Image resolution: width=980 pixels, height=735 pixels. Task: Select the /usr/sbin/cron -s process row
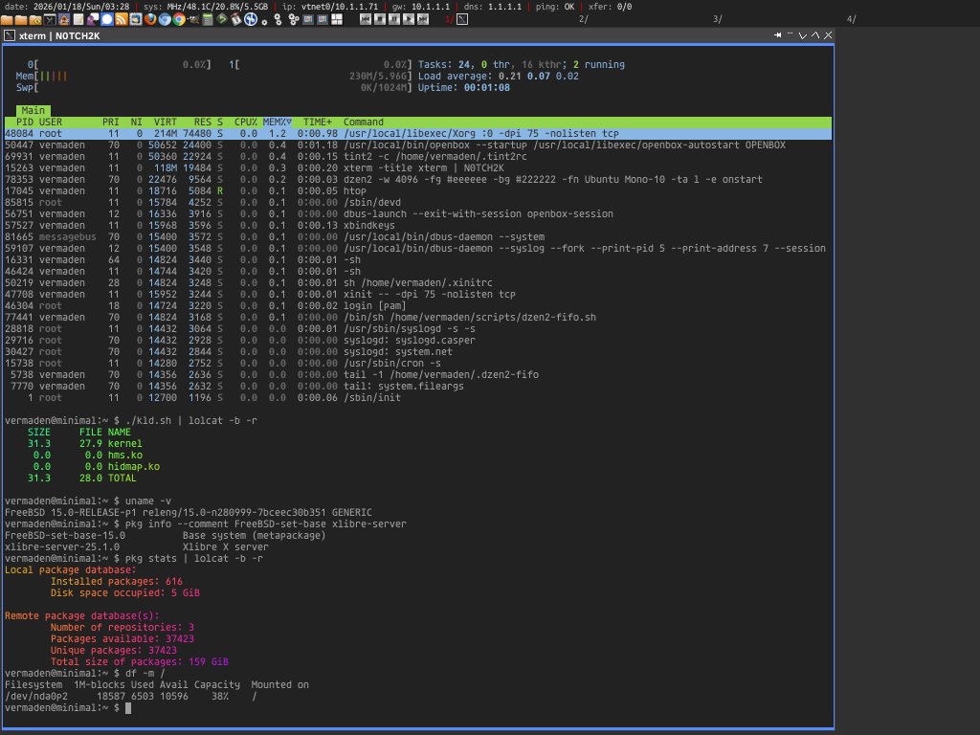click(417, 363)
